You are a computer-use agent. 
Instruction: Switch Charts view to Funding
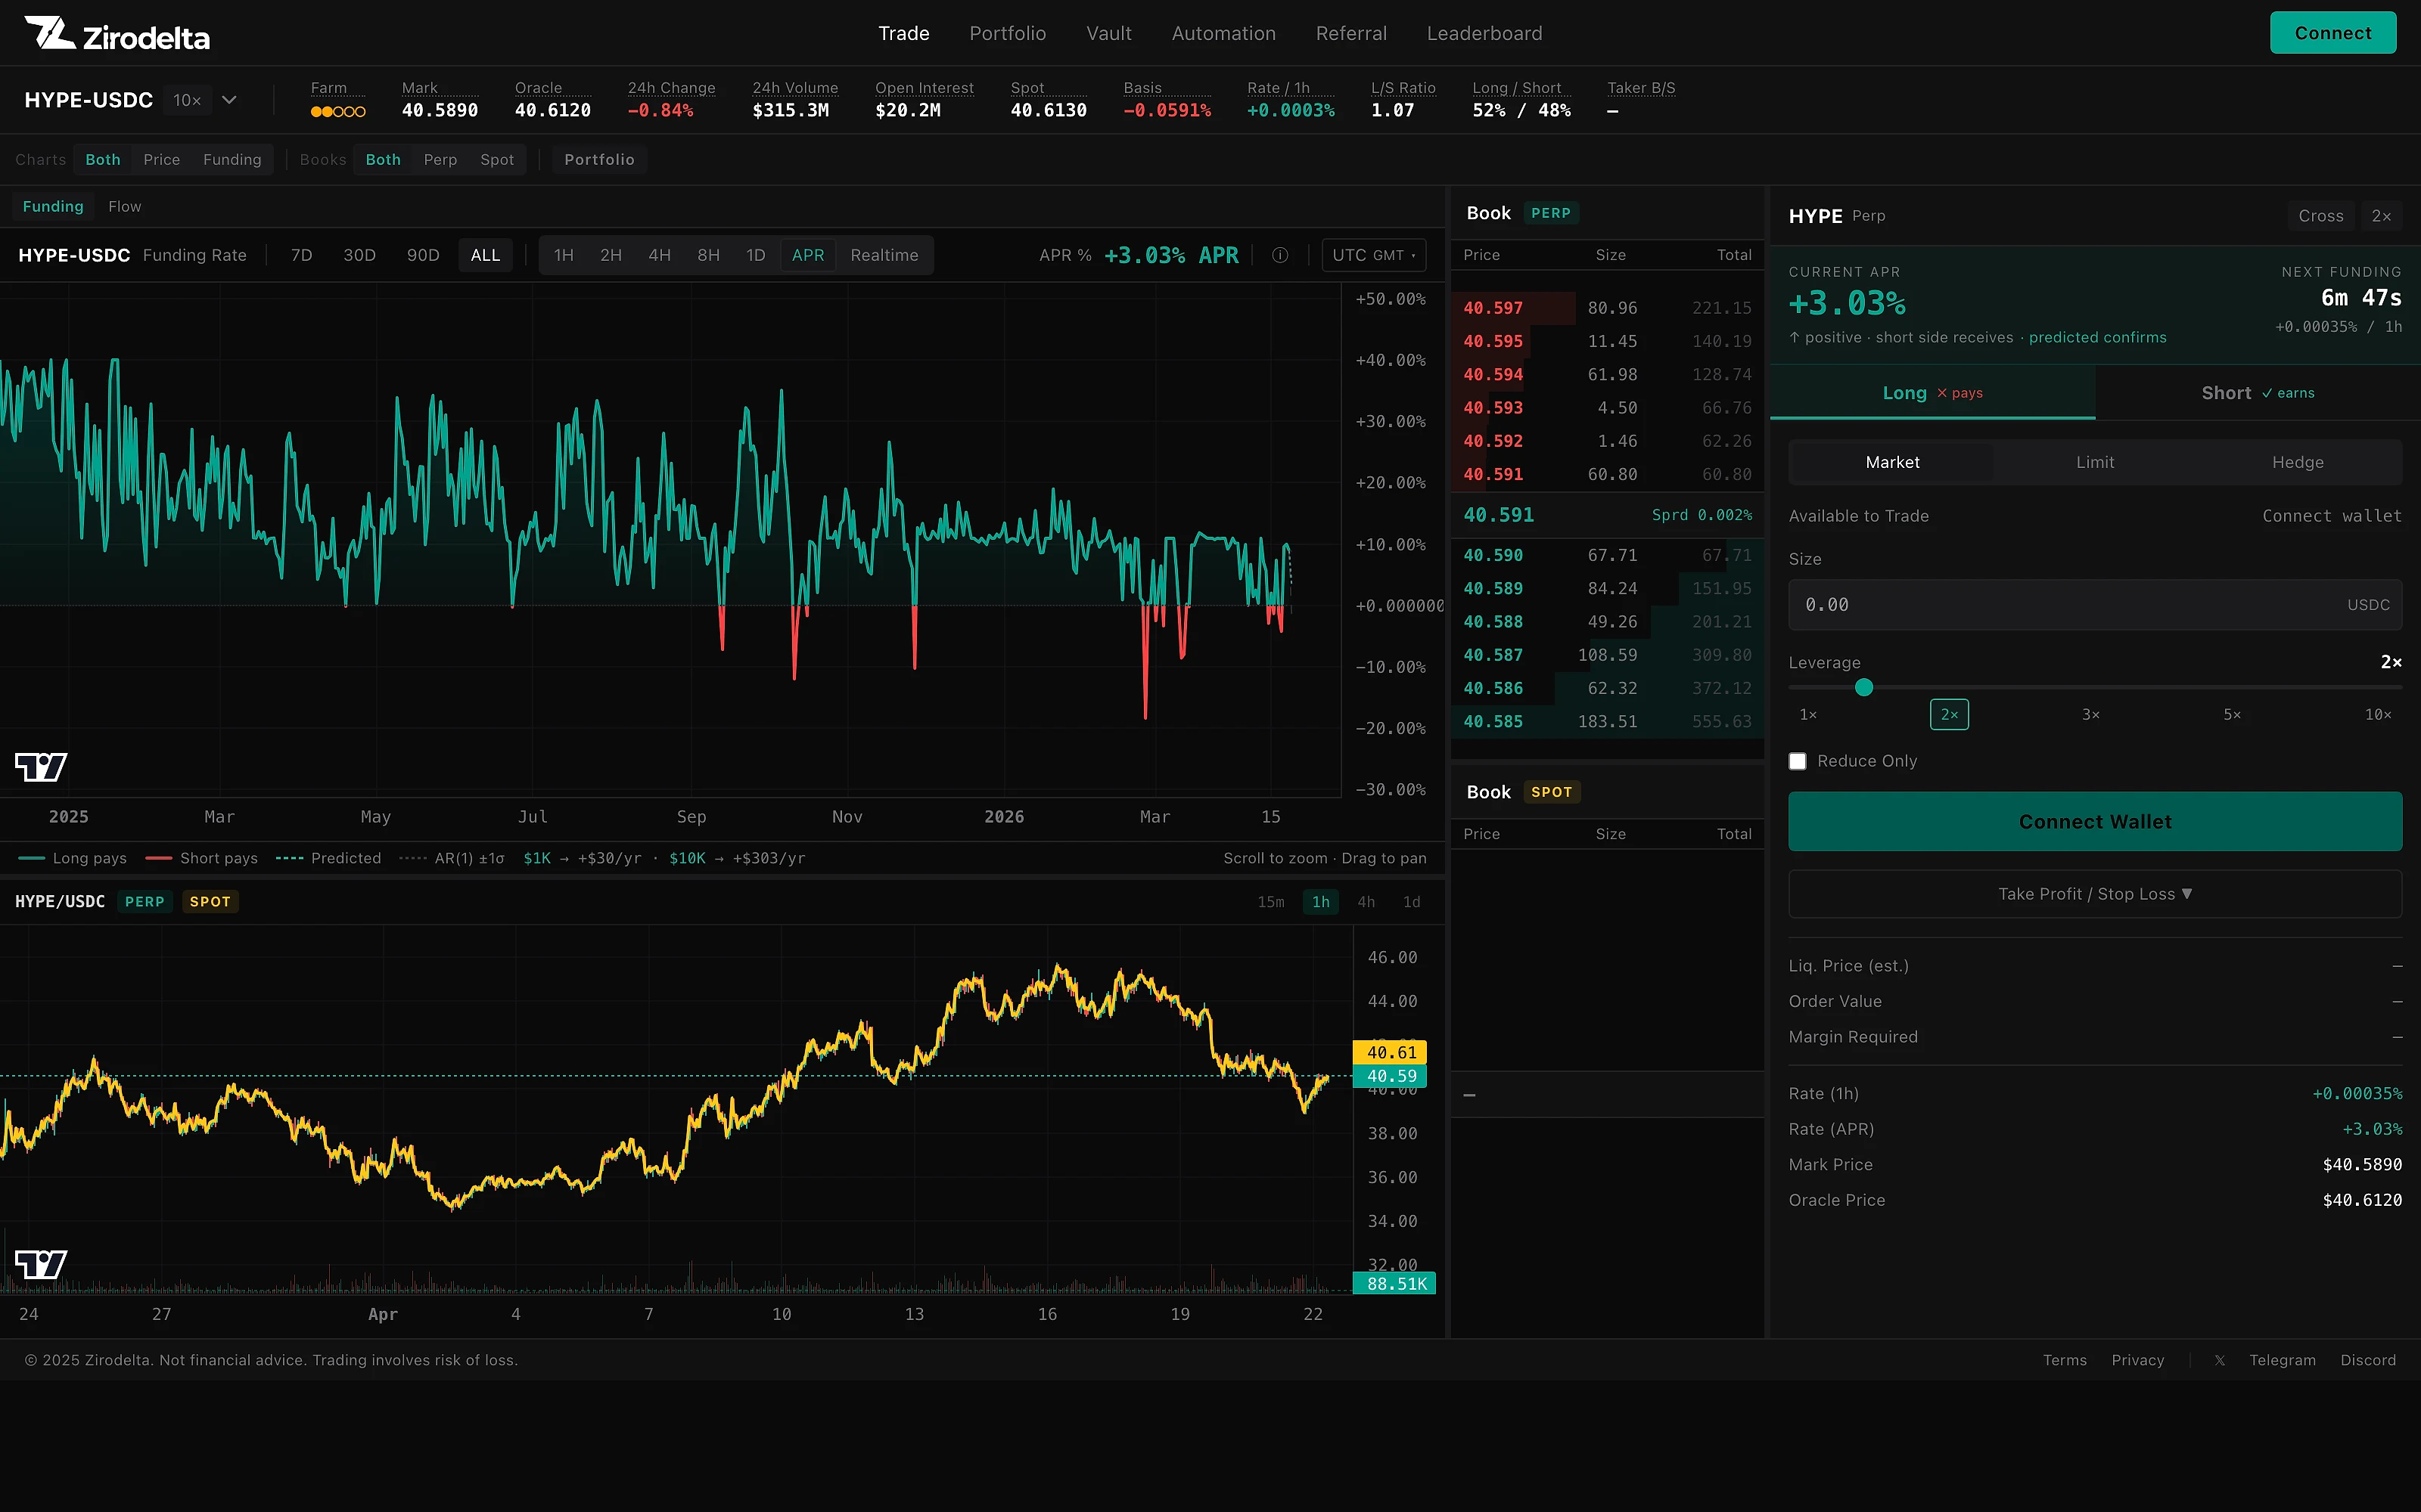[232, 160]
